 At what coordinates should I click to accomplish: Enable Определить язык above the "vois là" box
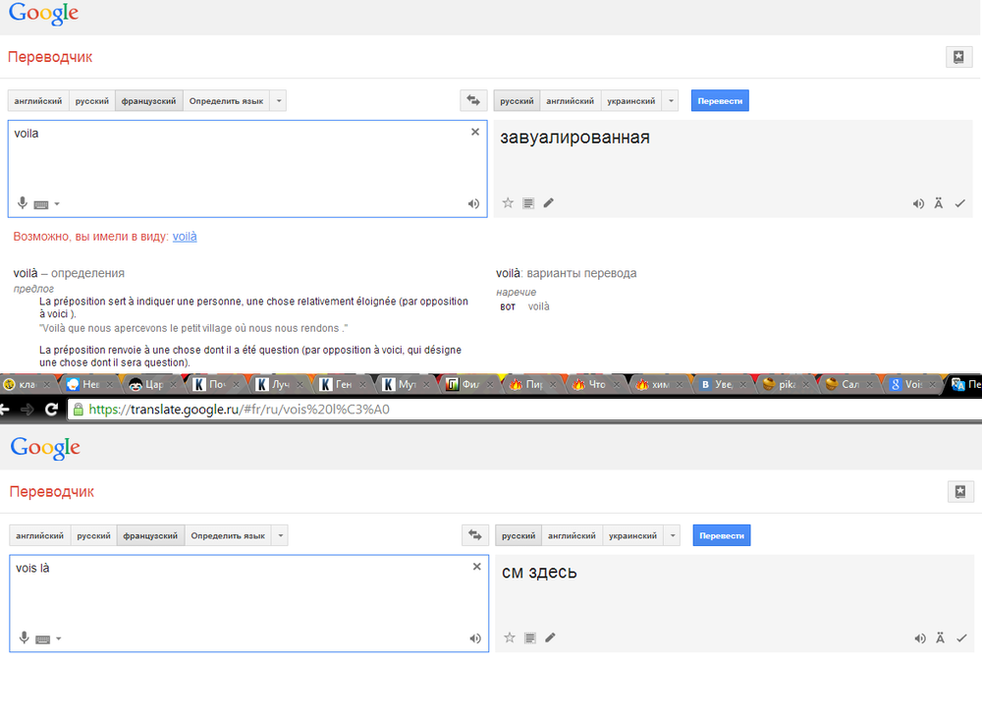228,536
